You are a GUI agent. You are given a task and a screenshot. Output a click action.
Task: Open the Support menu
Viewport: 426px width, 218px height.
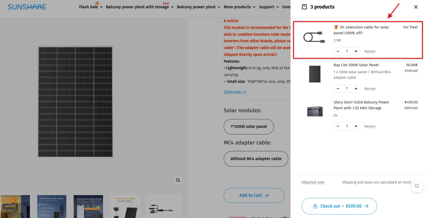pos(269,7)
